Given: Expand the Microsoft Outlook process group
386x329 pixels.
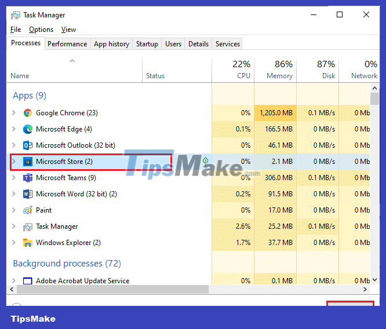Looking at the screenshot, I should (x=14, y=145).
